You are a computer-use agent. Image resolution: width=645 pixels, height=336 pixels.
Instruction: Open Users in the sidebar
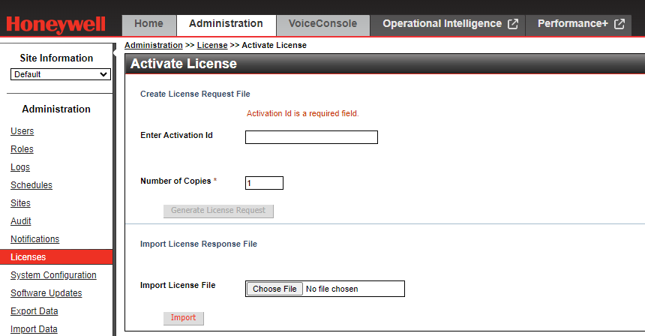[x=22, y=131]
